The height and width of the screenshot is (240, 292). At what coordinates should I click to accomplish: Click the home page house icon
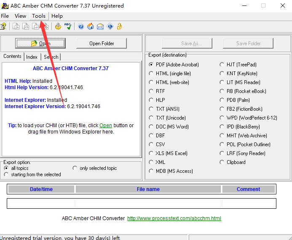pyautogui.click(x=90, y=26)
